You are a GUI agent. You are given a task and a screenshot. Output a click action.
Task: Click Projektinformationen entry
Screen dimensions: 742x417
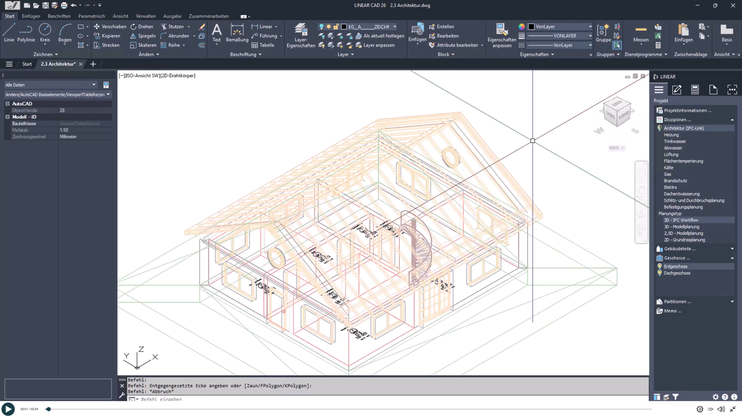[687, 111]
